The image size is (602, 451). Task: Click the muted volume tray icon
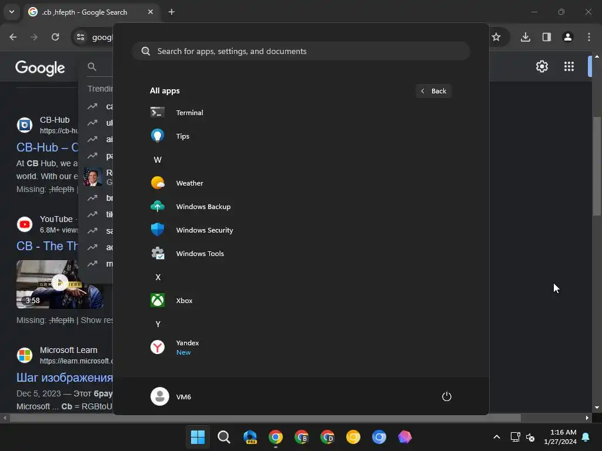530,437
